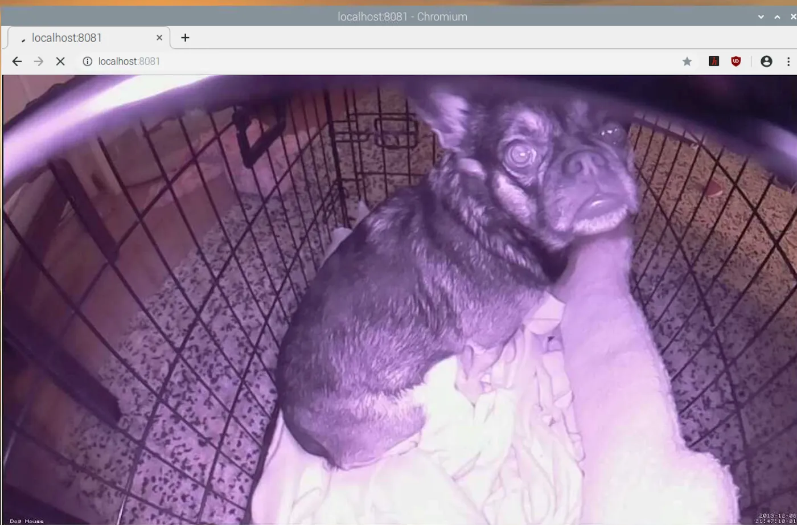This screenshot has width=797, height=525.
Task: Minimize the Chromium window
Action: click(x=761, y=17)
